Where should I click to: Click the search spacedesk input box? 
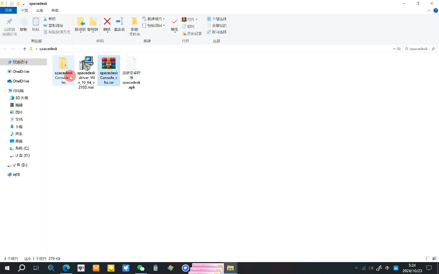(420, 49)
